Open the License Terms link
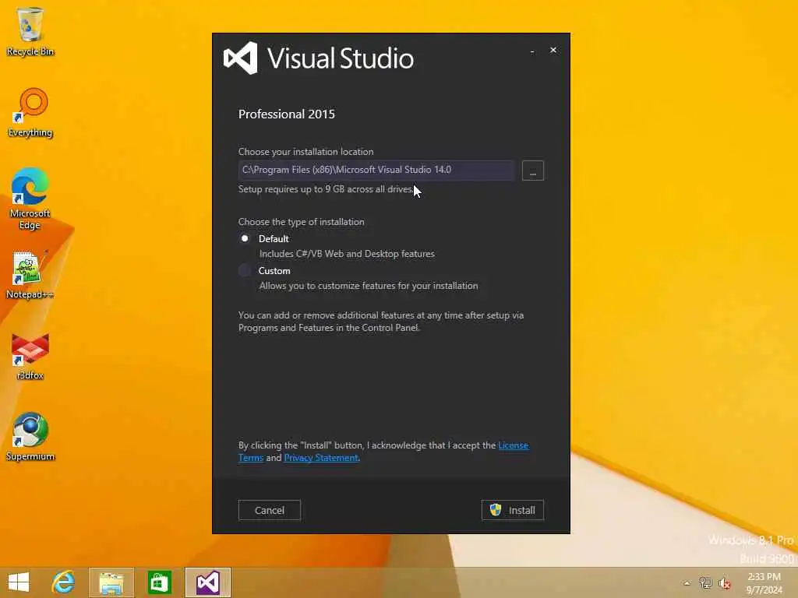798x598 pixels. click(x=513, y=445)
